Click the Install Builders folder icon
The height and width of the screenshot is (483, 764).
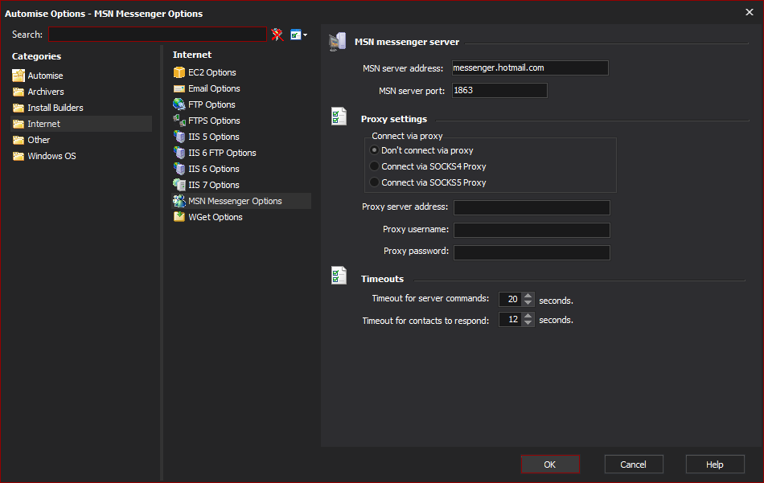click(18, 108)
